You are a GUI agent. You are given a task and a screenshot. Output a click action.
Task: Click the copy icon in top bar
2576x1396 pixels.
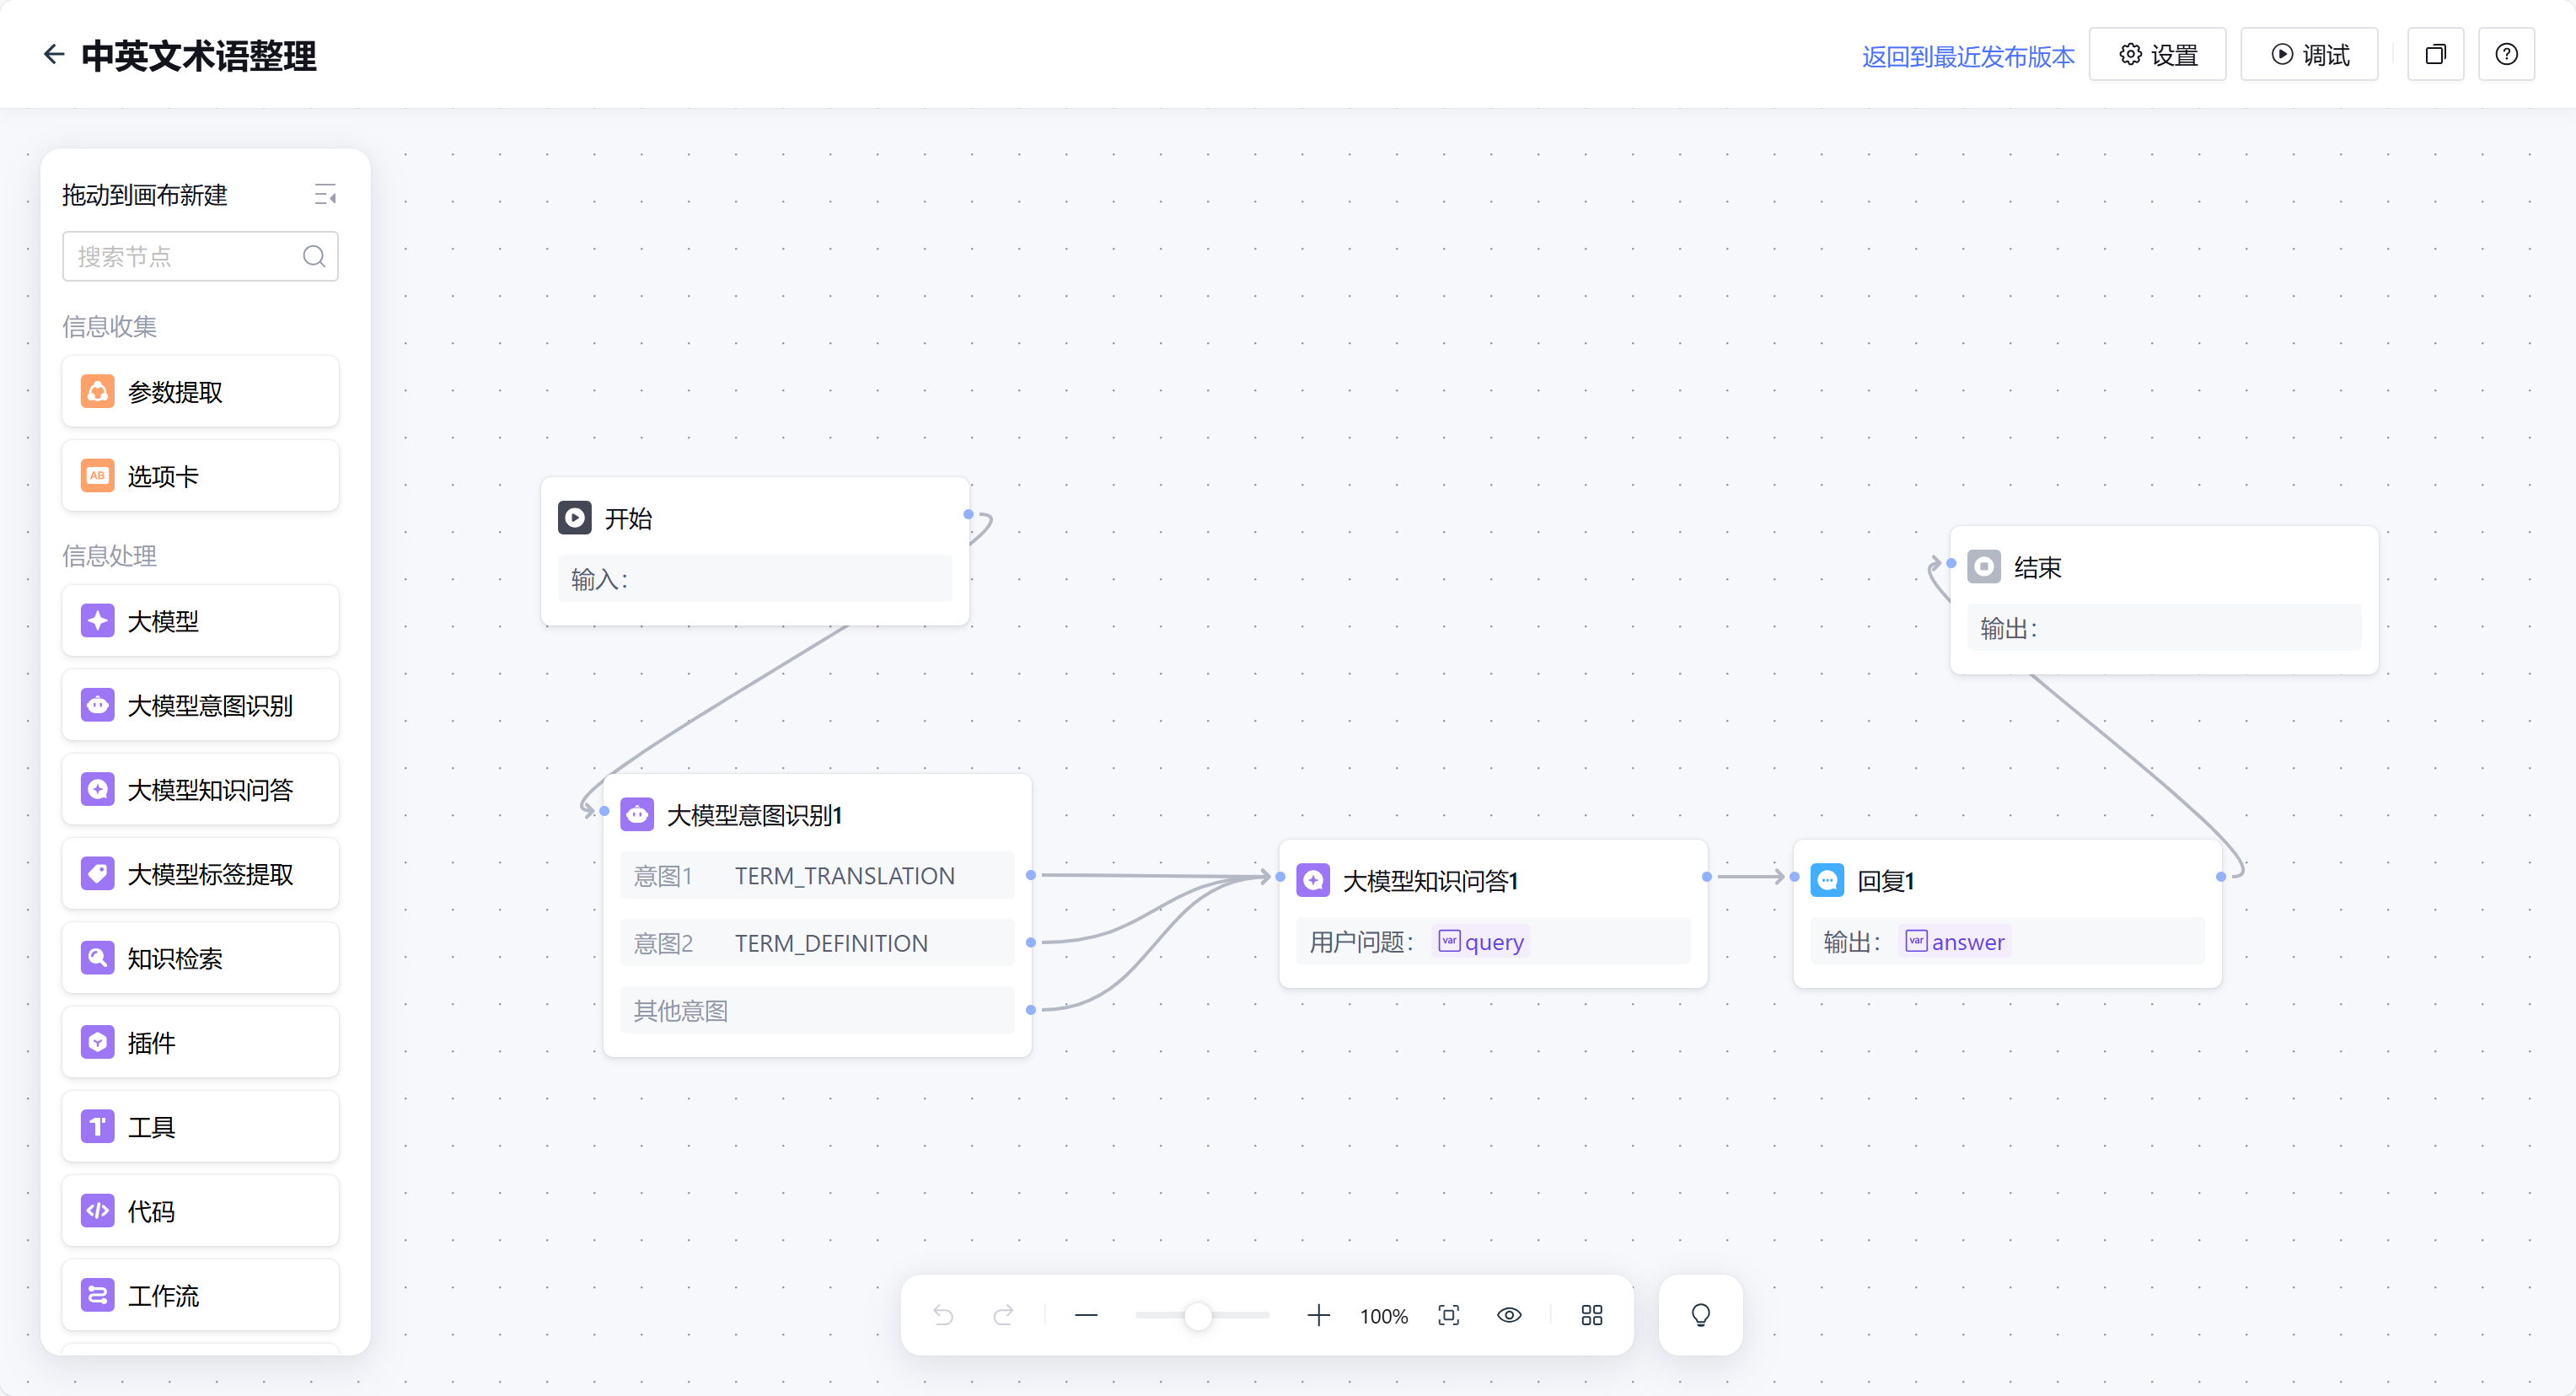2435,55
